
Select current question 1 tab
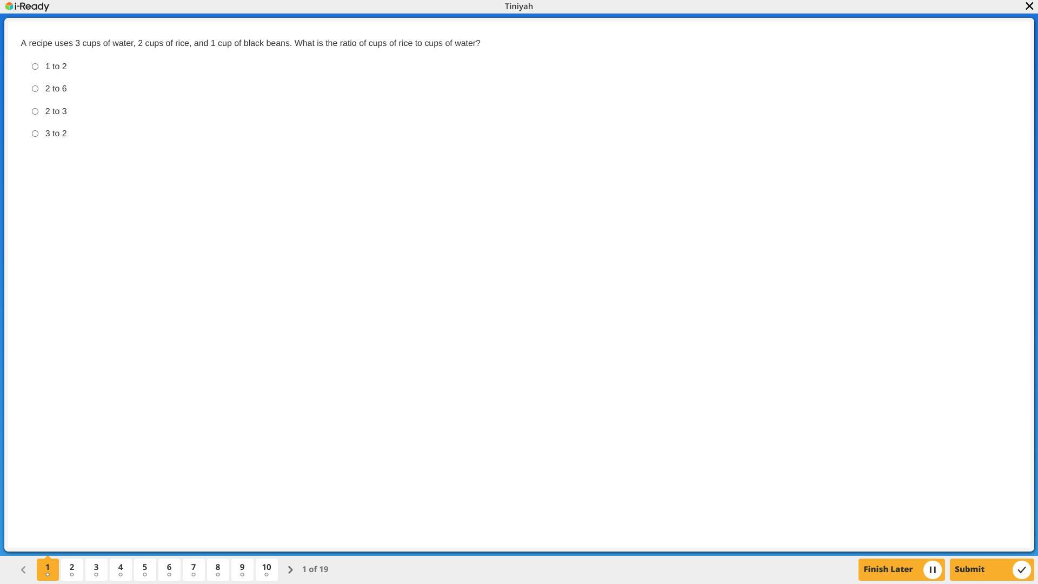[48, 569]
